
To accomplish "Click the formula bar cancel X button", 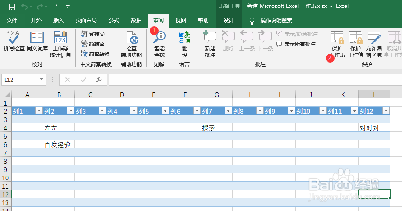I will point(67,80).
